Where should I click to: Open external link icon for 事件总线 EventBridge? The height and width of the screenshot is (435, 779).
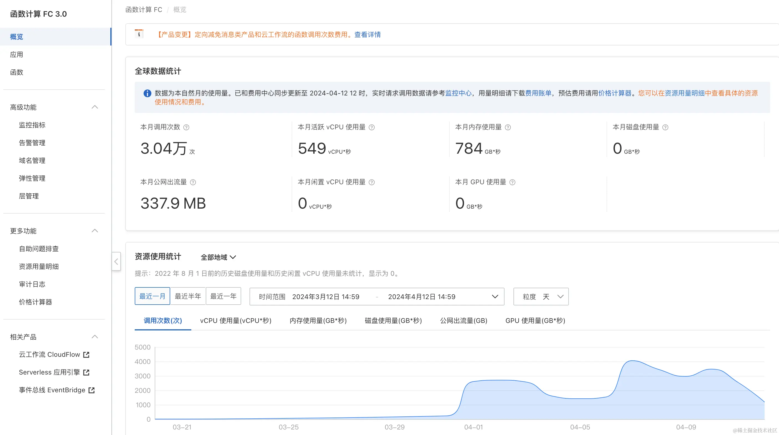tap(92, 390)
